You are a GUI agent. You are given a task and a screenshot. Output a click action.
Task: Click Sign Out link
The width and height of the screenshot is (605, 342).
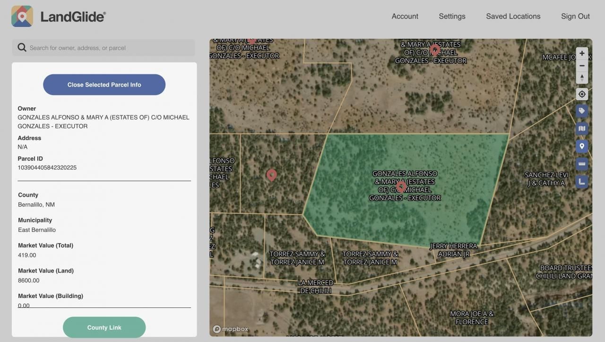pyautogui.click(x=575, y=16)
